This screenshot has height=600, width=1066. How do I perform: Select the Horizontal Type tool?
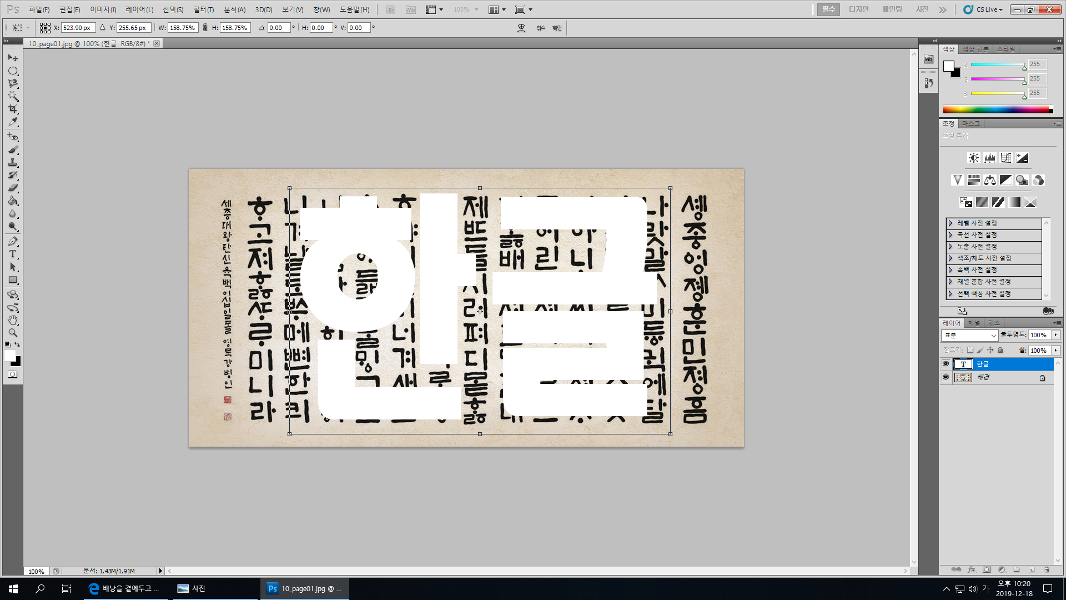[13, 254]
